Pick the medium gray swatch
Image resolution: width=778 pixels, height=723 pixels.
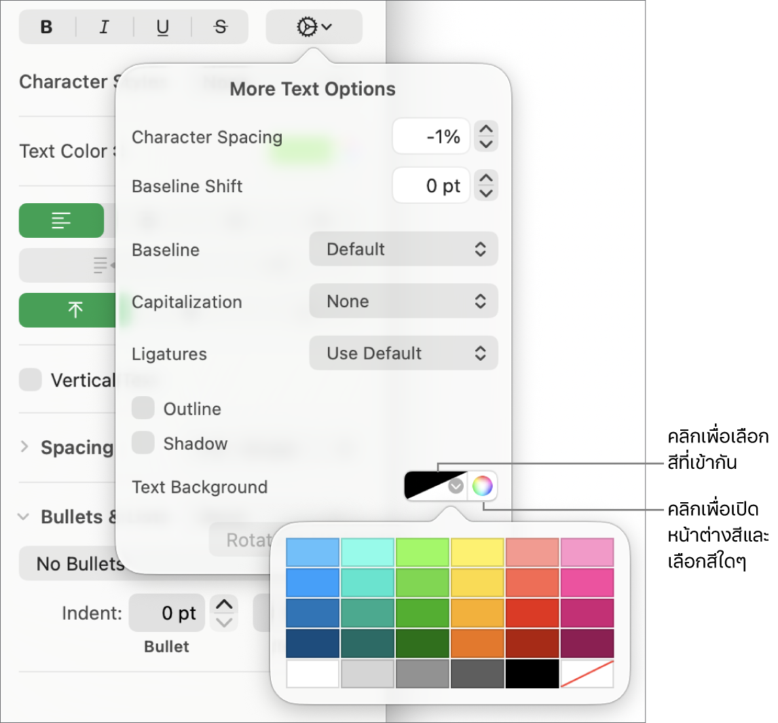coord(423,674)
